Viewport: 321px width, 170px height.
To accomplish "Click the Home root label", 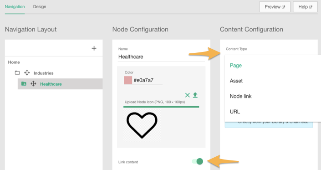I will pyautogui.click(x=14, y=62).
